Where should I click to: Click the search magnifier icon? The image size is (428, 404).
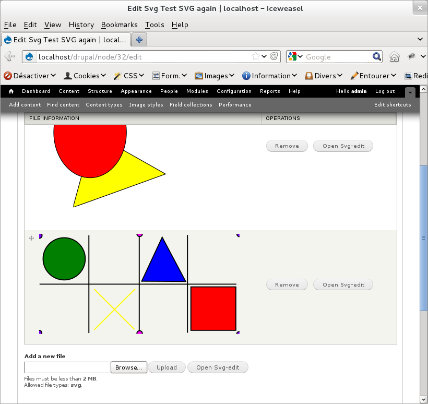tap(377, 57)
